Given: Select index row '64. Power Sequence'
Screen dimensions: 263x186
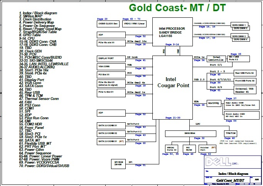Looking at the screenshot, I should tap(35, 153).
